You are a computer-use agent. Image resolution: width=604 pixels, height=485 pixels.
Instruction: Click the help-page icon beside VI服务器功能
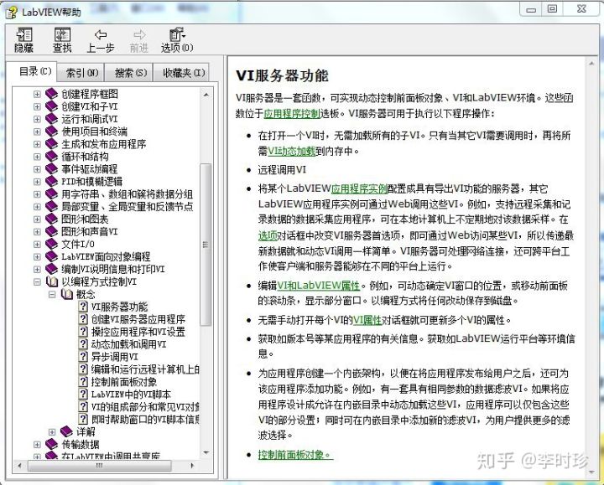tap(83, 307)
